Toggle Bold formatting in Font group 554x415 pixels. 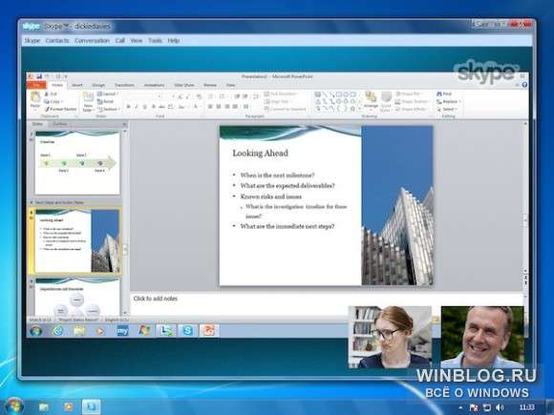point(128,107)
